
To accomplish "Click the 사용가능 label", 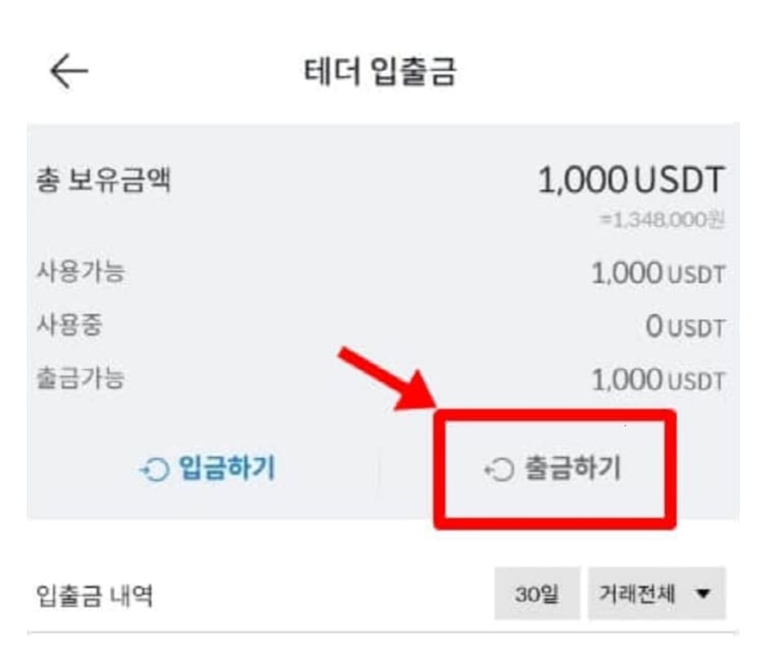I will click(81, 271).
